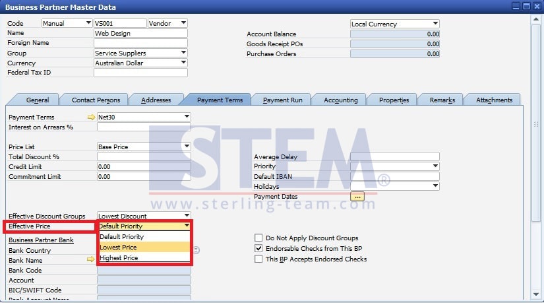544x303 pixels.
Task: Click the Goods Receipt POs value
Action: pyautogui.click(x=395, y=44)
